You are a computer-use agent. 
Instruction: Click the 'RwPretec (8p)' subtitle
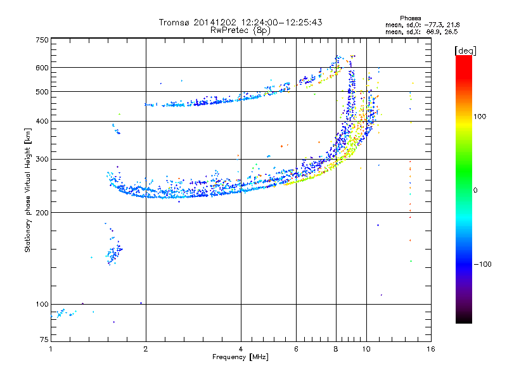[240, 30]
